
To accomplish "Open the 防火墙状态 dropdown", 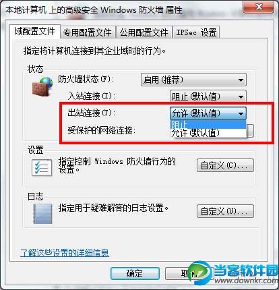I will tap(193, 80).
